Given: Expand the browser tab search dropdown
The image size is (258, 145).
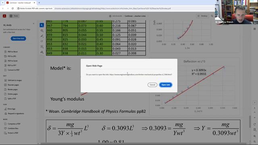Looking at the screenshot, I should click(x=2, y=3).
